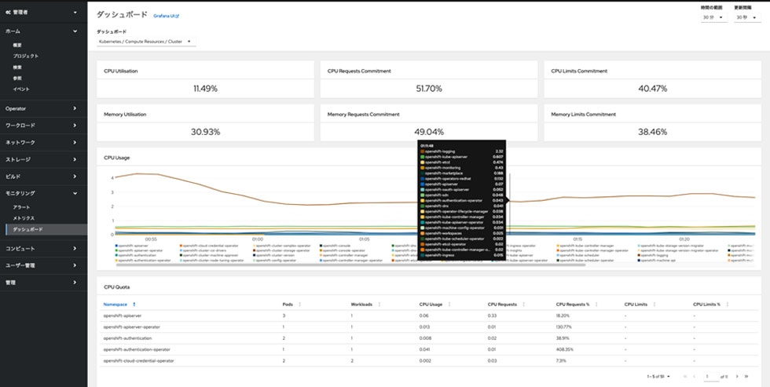Open メトリクス in the monitoring menu
This screenshot has width=770, height=387.
point(25,217)
